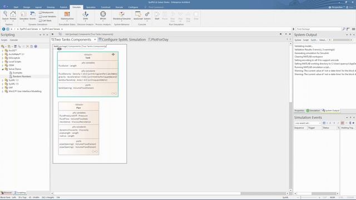Click the delete script icon in Scripting toolbar
The image size is (356, 200).
pyautogui.click(x=27, y=46)
